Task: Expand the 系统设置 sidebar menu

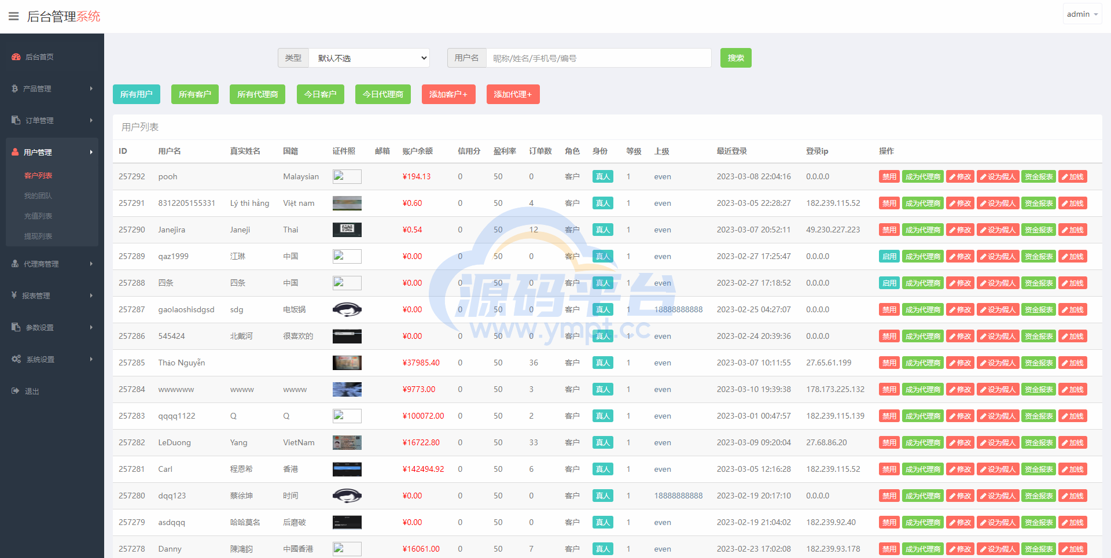Action: pos(52,359)
